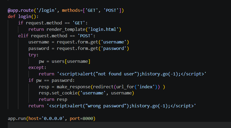Click the 'methods' keyword argument
This screenshot has width=231, height=128.
[x=71, y=10]
